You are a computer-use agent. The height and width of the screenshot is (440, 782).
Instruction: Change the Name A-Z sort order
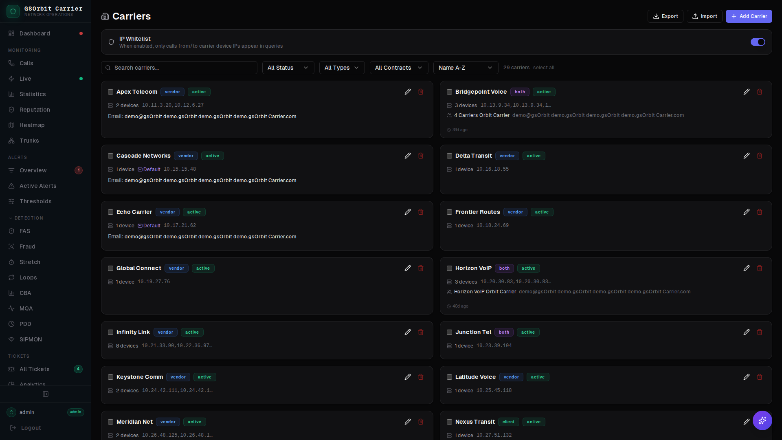(x=465, y=68)
